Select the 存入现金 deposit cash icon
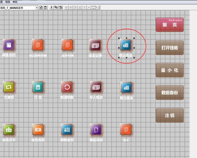 click(96, 87)
